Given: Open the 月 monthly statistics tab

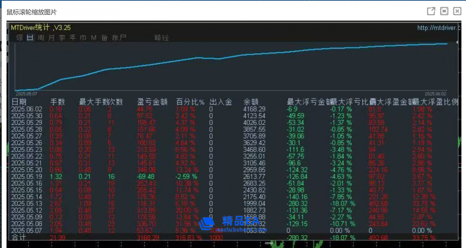Looking at the screenshot, I should click(51, 38).
